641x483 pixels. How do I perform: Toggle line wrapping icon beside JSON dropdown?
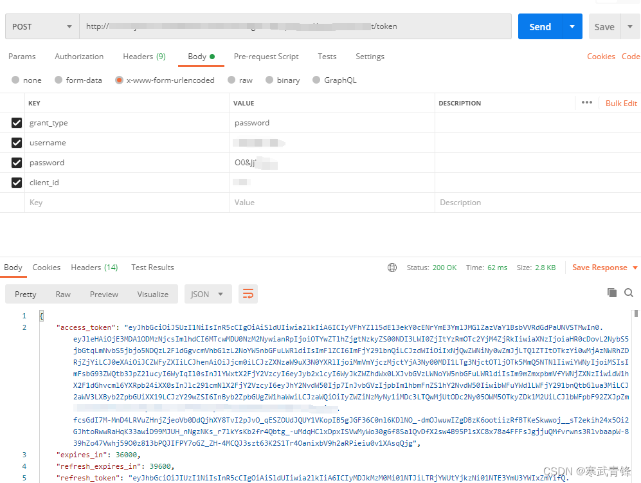[x=248, y=293]
